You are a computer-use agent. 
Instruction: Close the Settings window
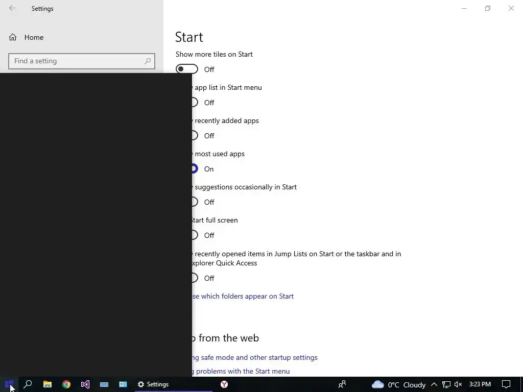click(x=511, y=8)
